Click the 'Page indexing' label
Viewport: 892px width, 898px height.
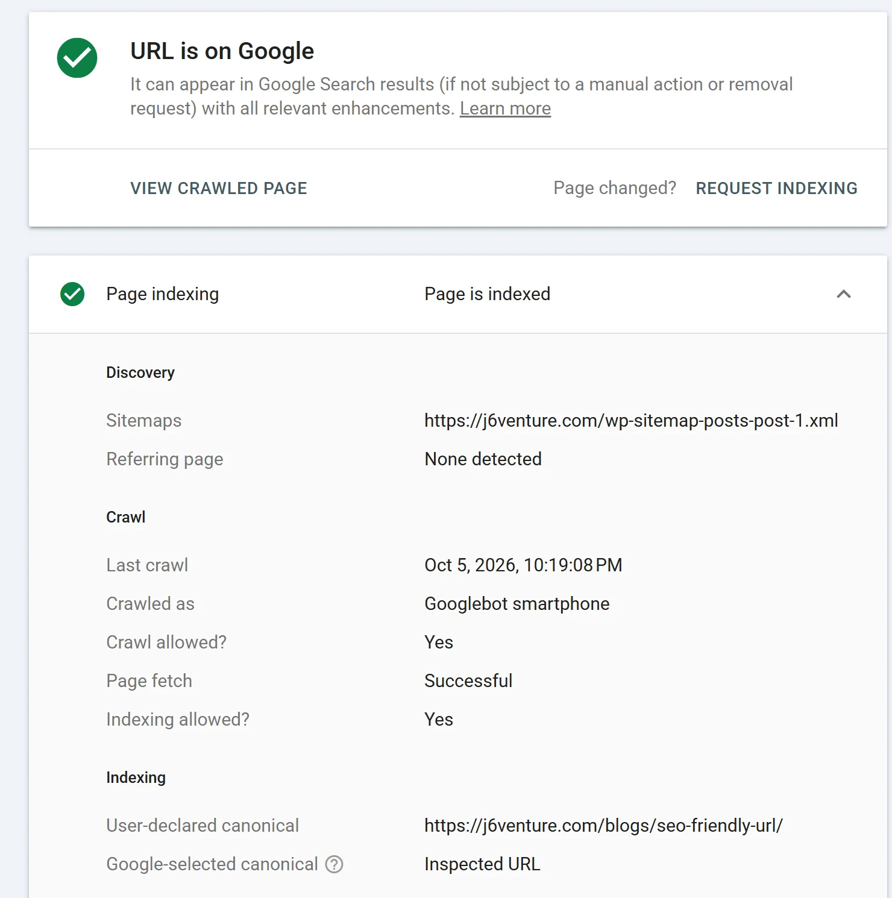(x=163, y=294)
